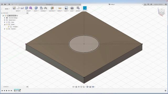This screenshot has height=94, width=168.
Task: Open the Add-Ins menu
Action: pos(78,11)
